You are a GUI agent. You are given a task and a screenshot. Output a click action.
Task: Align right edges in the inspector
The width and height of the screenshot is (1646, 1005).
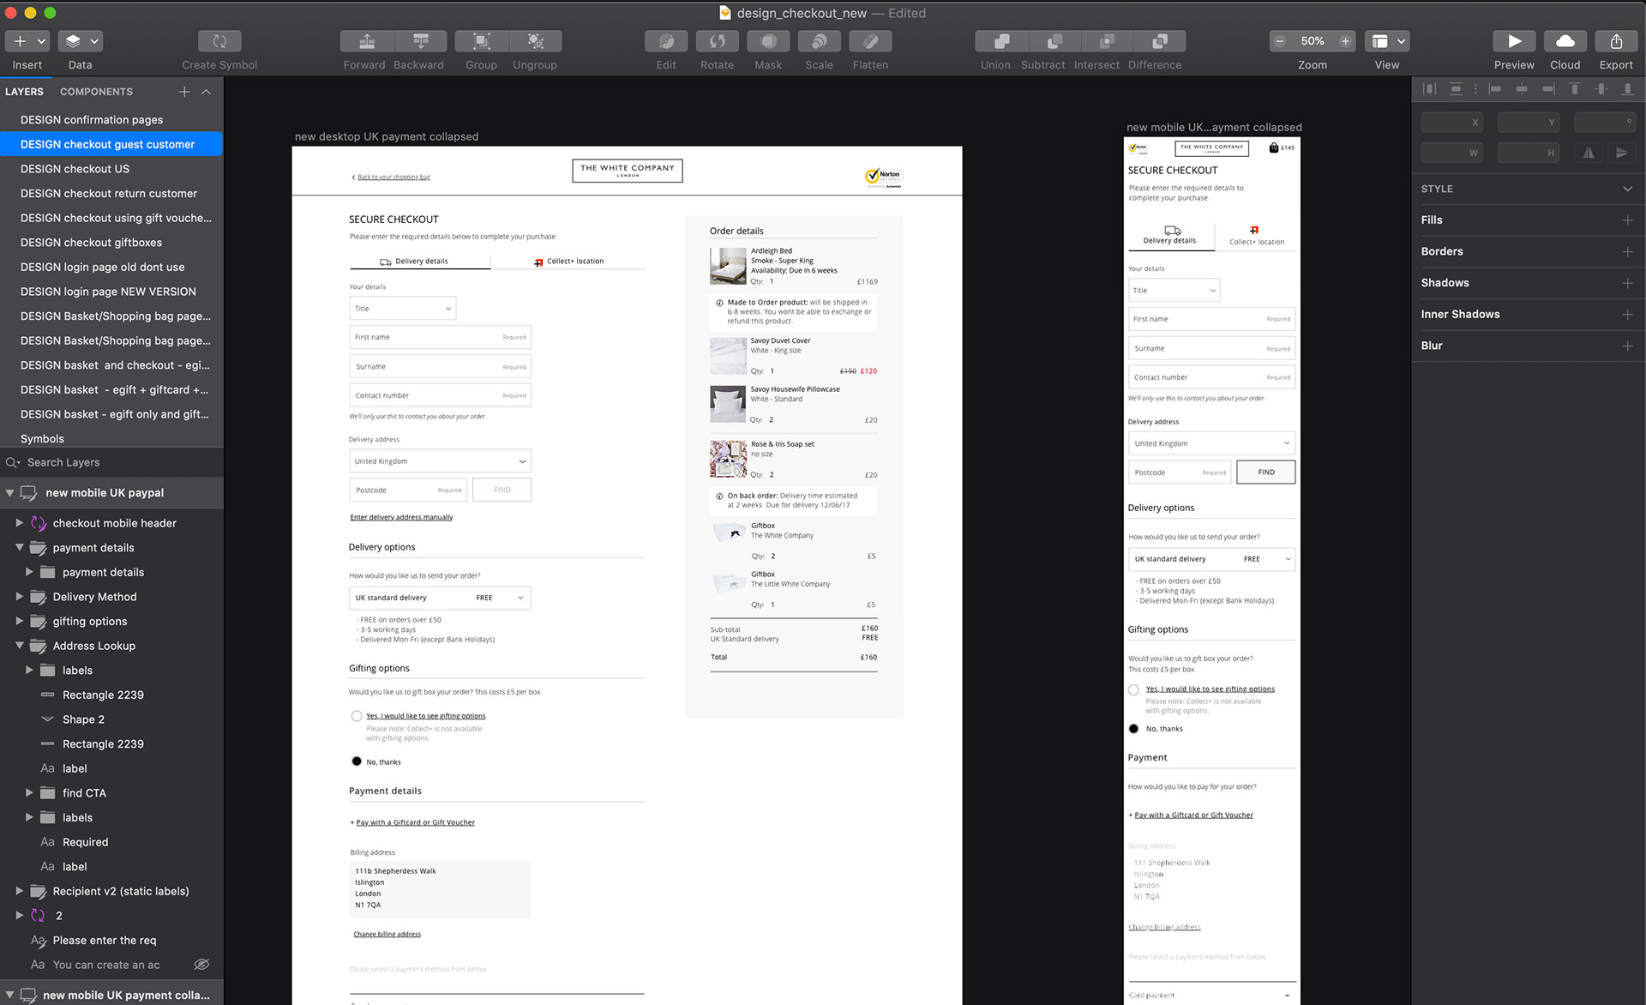[1548, 88]
